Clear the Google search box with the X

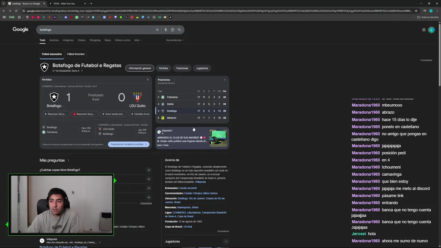(x=157, y=30)
